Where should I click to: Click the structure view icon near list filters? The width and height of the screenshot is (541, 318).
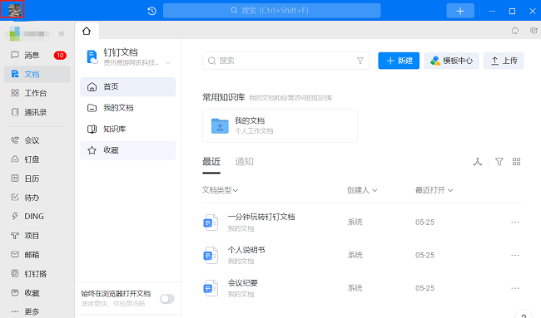point(478,162)
